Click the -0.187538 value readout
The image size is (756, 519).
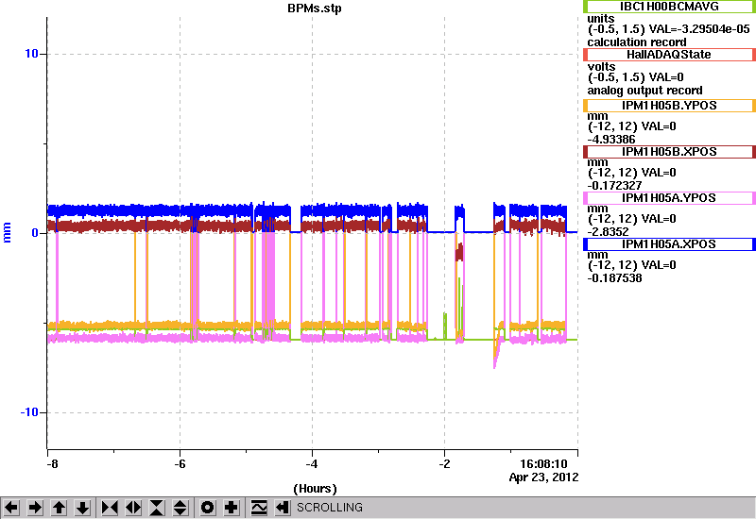(x=614, y=278)
